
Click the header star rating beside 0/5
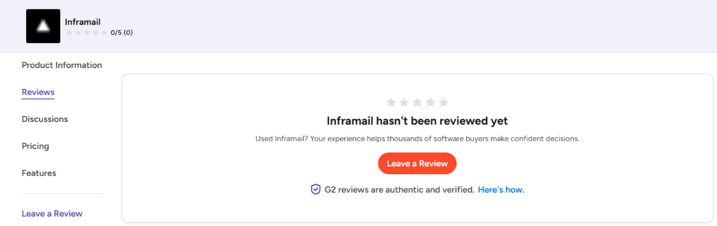[87, 33]
